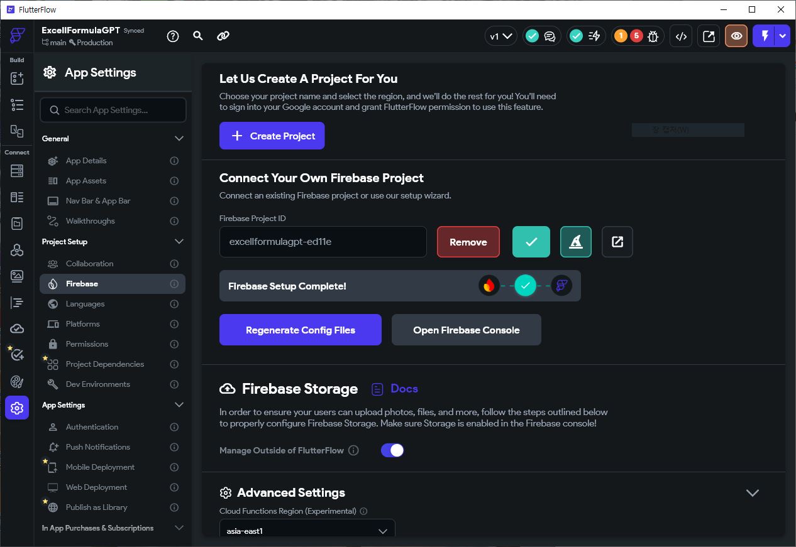This screenshot has width=796, height=547.
Task: Open the Media Assets image icon
Action: (17, 276)
